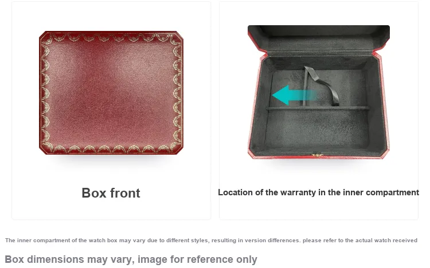Click 'Box dimensions may vary' note
The width and height of the screenshot is (430, 268).
131,259
